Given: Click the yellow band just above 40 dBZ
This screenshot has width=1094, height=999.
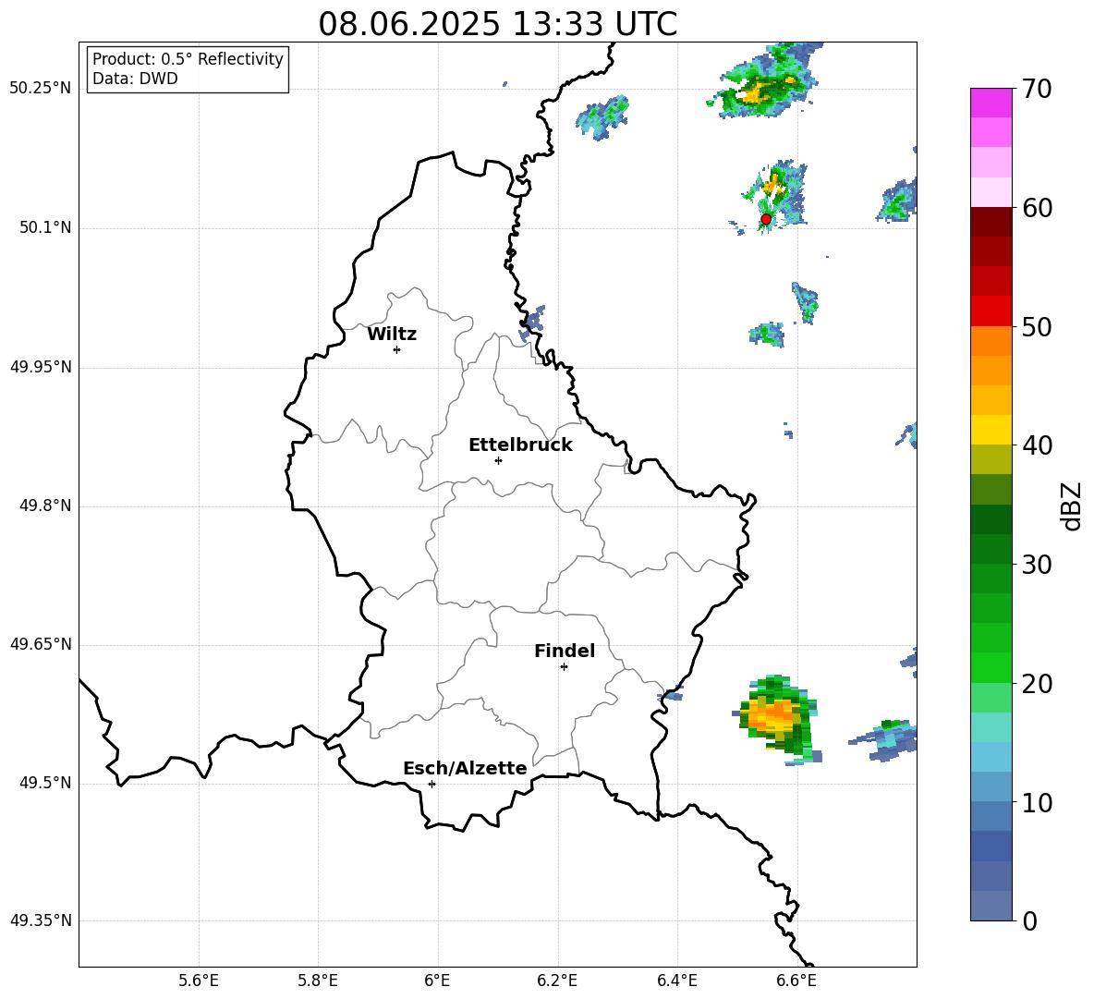Looking at the screenshot, I should click(991, 430).
